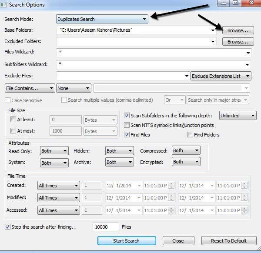Open the At least Bytes unit dropdown

click(100, 120)
